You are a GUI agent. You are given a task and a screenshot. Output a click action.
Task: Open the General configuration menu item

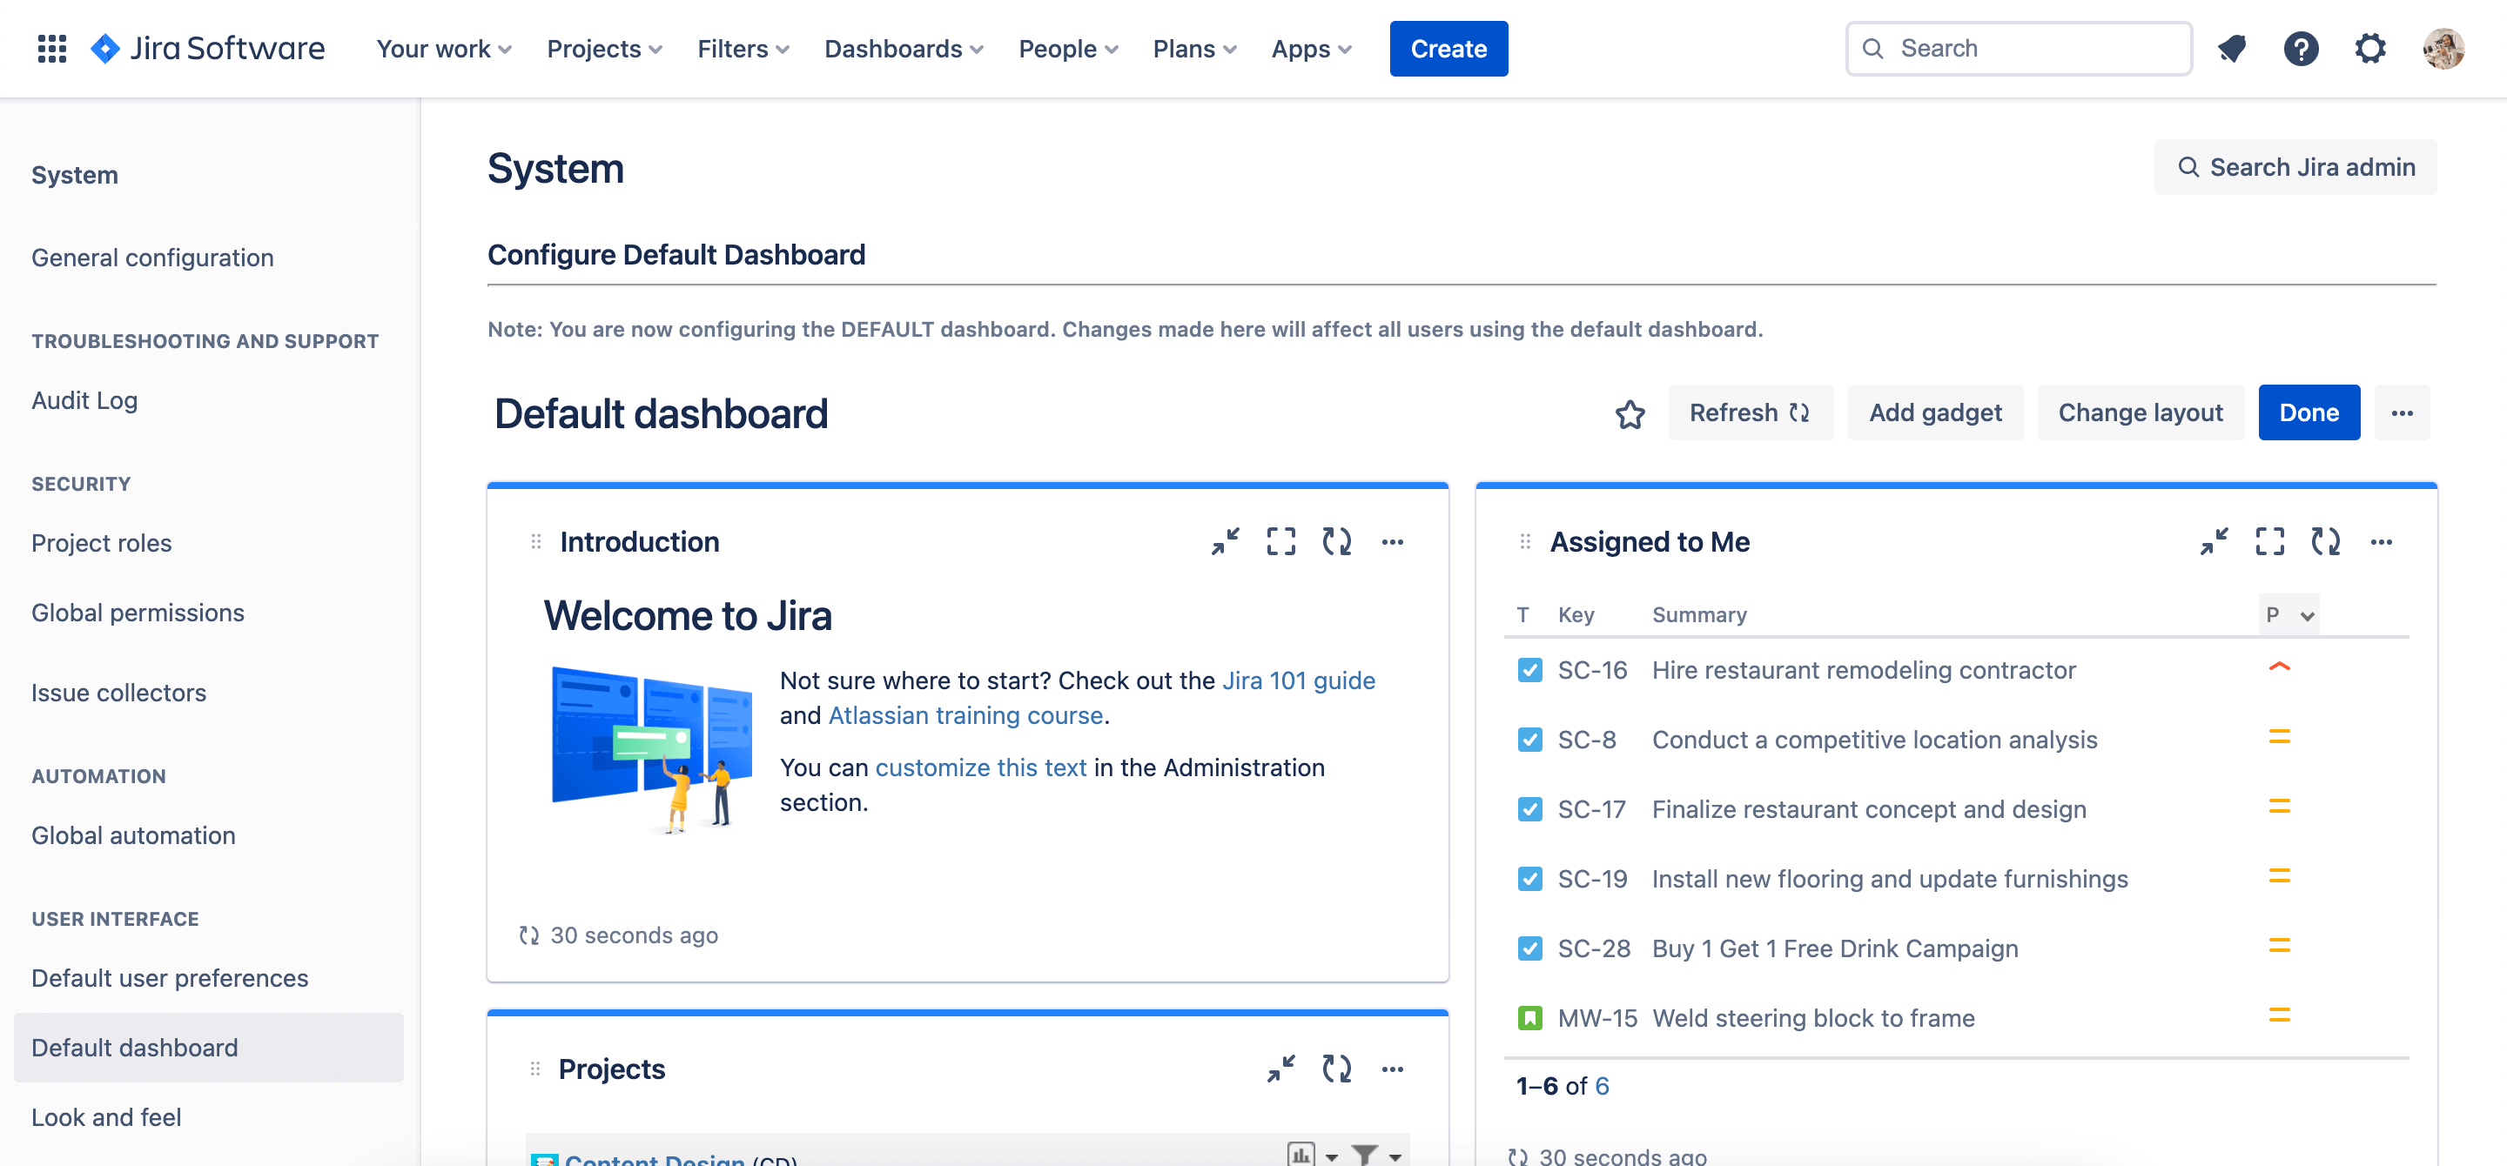coord(153,256)
